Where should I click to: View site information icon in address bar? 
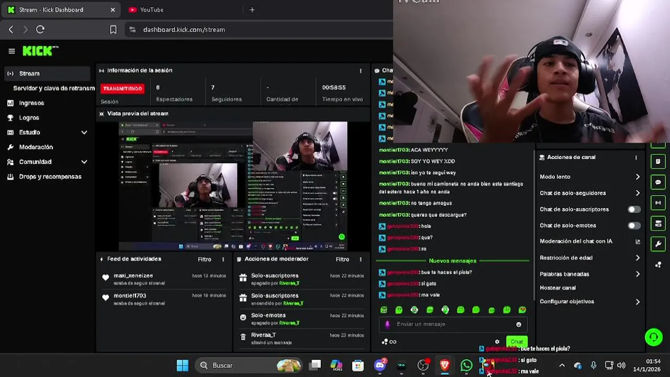point(132,30)
